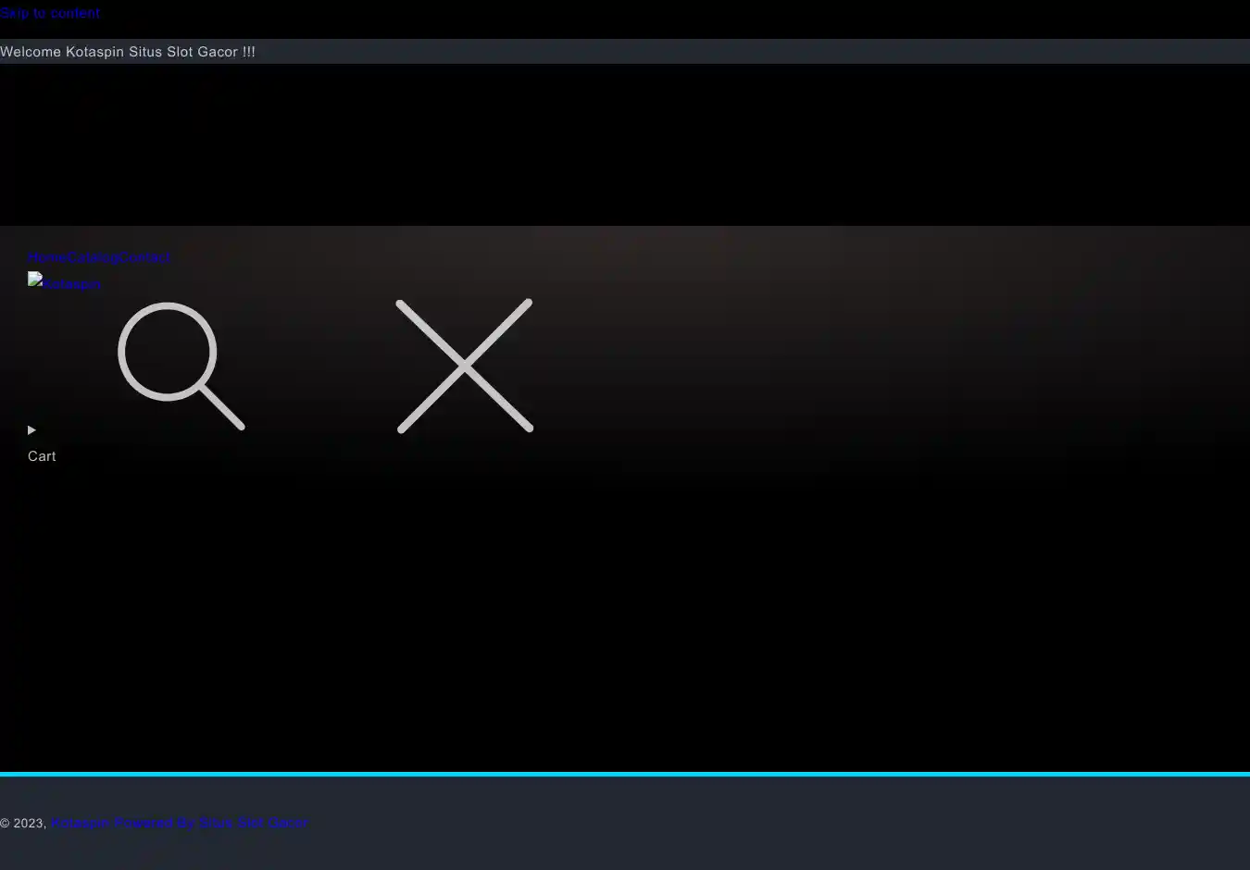Click the broken Kotaspin logo image icon
1250x870 pixels.
point(35,280)
